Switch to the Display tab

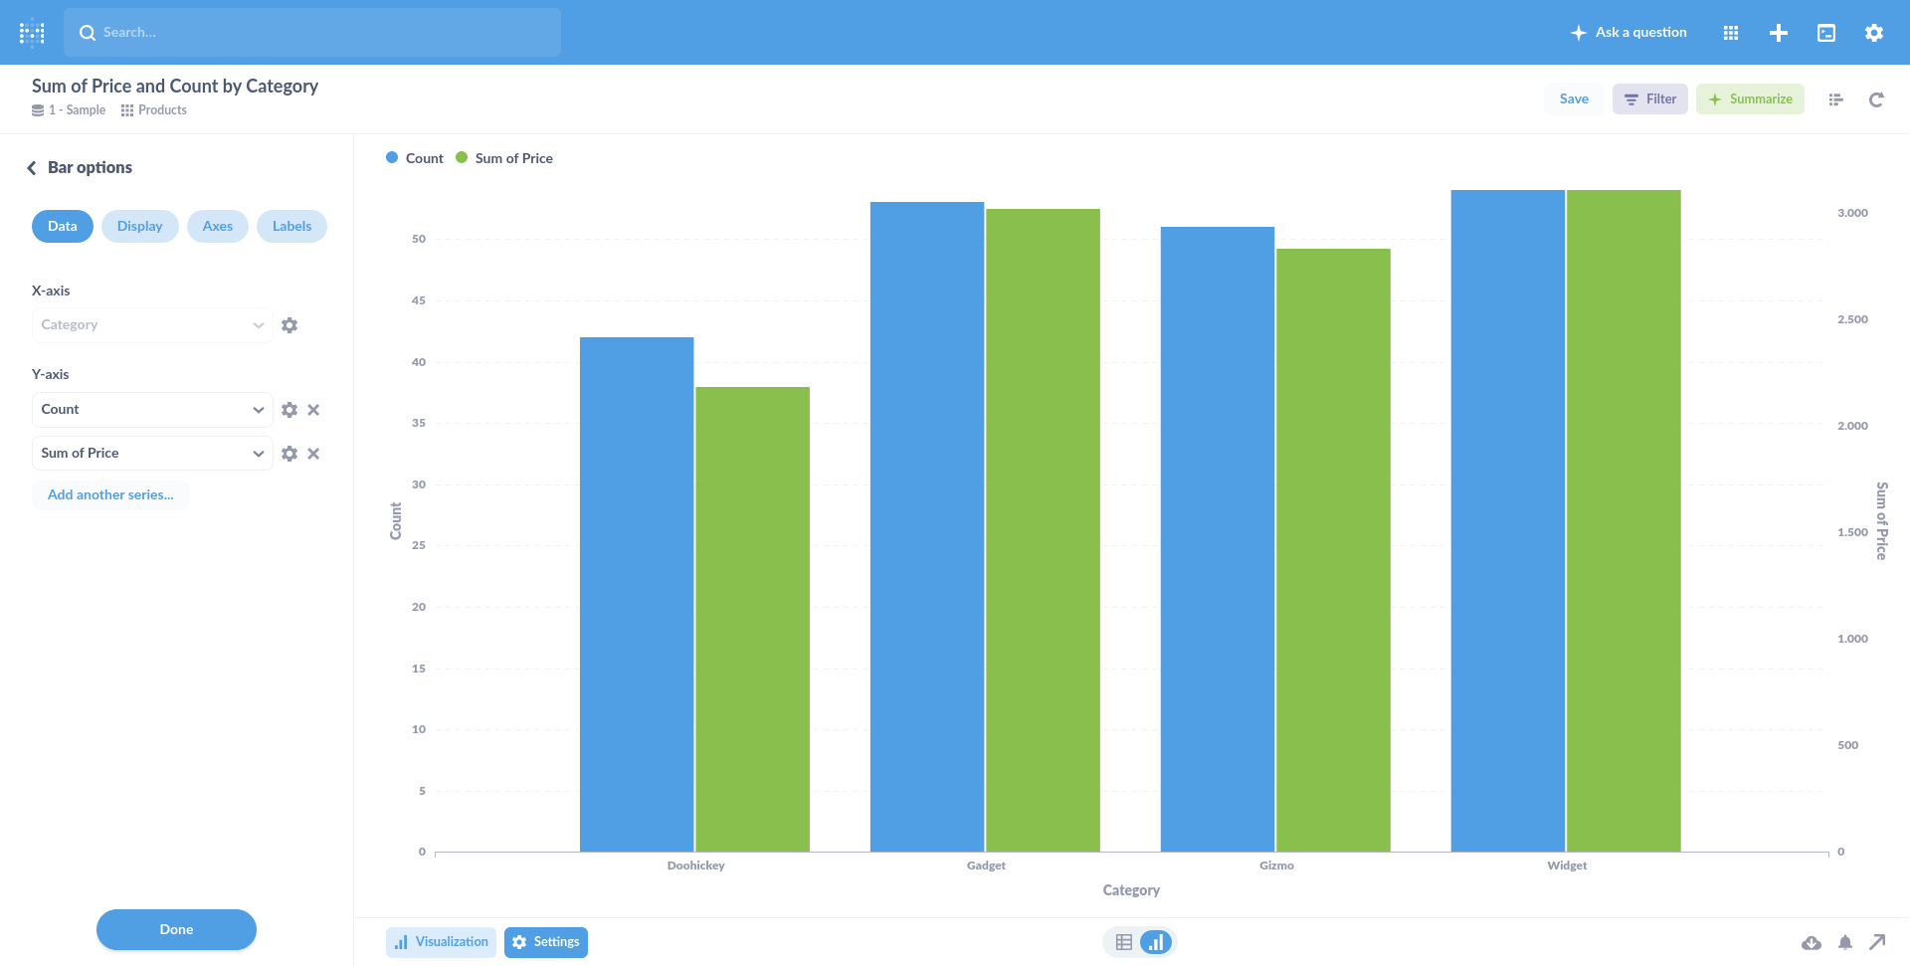(139, 226)
